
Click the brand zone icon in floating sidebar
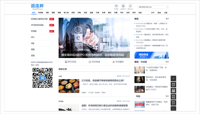pos(173,91)
